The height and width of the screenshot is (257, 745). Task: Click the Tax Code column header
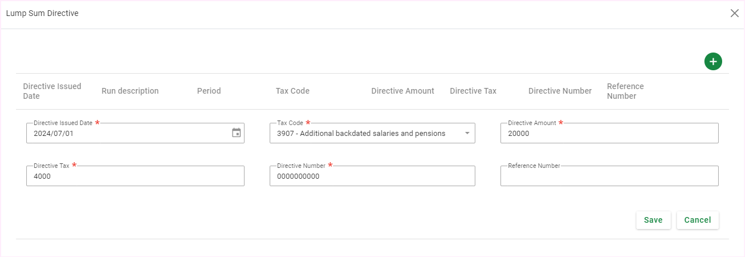pos(293,91)
